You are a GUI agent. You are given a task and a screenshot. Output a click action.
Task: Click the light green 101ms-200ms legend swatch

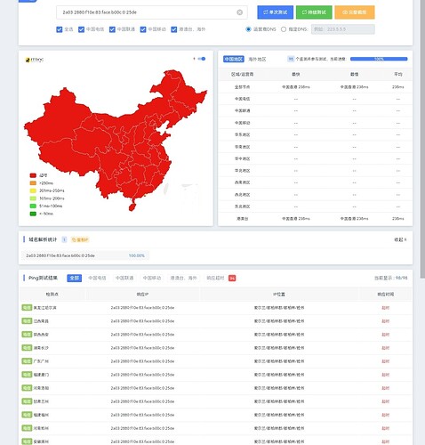(33, 198)
